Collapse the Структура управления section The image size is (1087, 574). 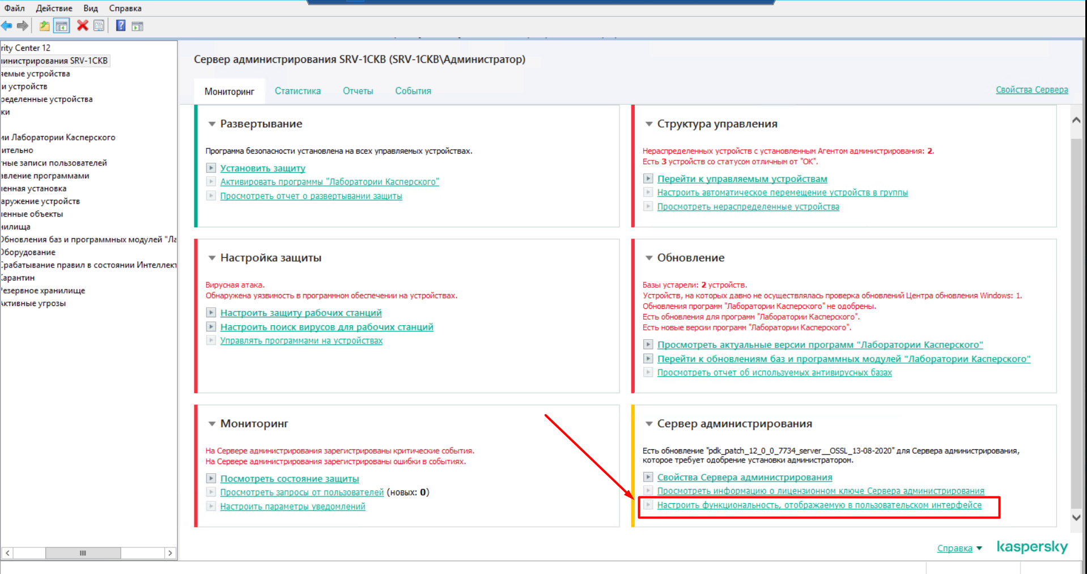tap(649, 124)
